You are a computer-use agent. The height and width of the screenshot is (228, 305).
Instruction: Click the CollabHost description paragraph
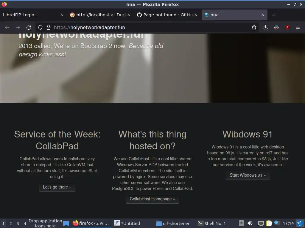(x=152, y=174)
